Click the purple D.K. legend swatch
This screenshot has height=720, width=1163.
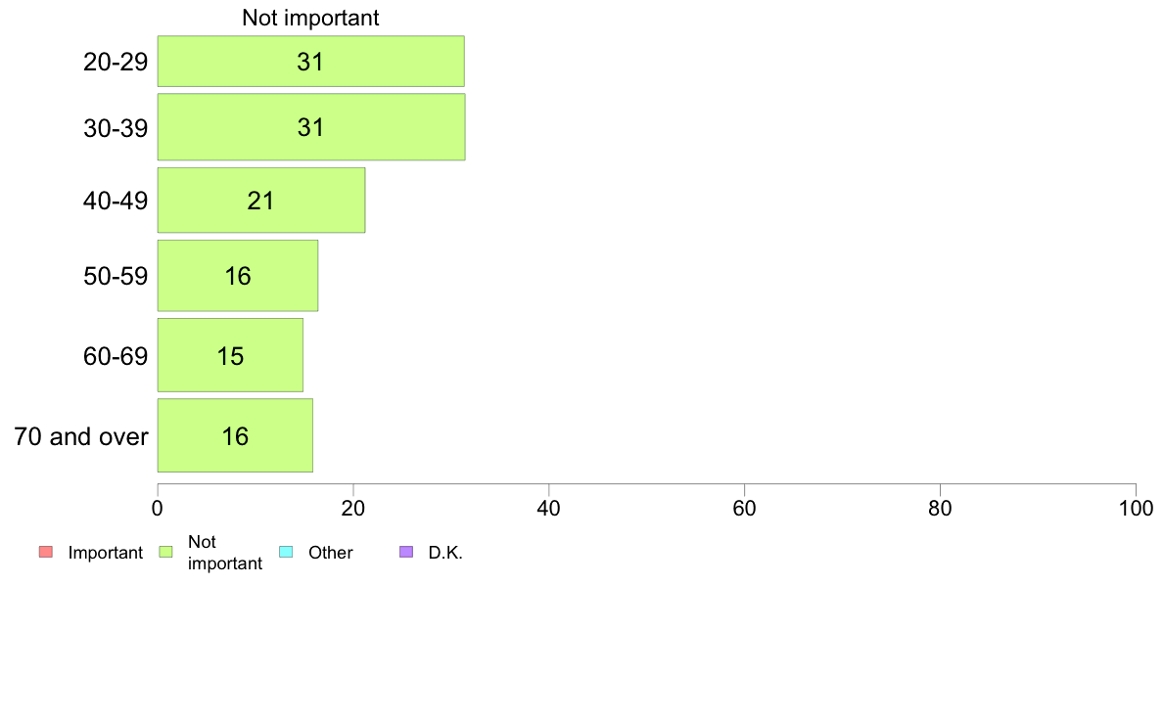click(x=406, y=552)
